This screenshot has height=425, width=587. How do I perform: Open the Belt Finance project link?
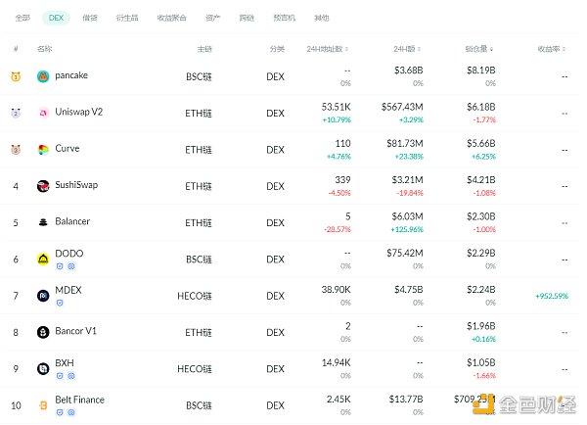click(x=79, y=400)
